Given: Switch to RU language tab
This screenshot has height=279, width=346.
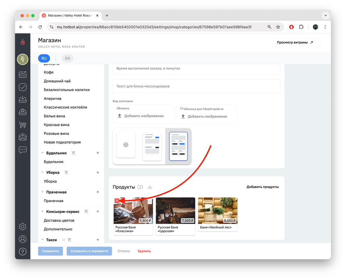Looking at the screenshot, I should coord(44,58).
